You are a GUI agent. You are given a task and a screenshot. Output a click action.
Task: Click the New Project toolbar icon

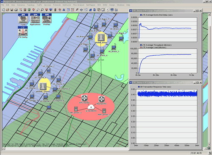[x=3, y=10]
